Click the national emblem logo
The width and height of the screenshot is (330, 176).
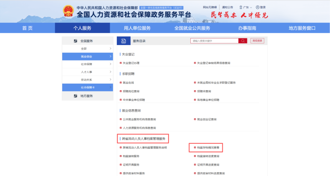[x=68, y=11]
